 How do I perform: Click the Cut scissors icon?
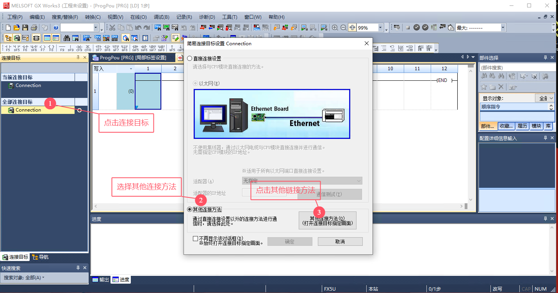pos(112,28)
